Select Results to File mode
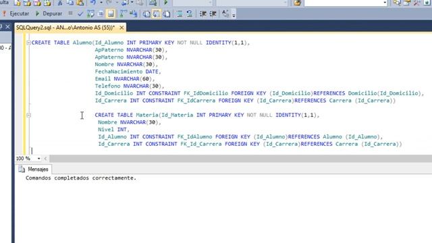Screen dimensions: 432x243 click(x=167, y=13)
